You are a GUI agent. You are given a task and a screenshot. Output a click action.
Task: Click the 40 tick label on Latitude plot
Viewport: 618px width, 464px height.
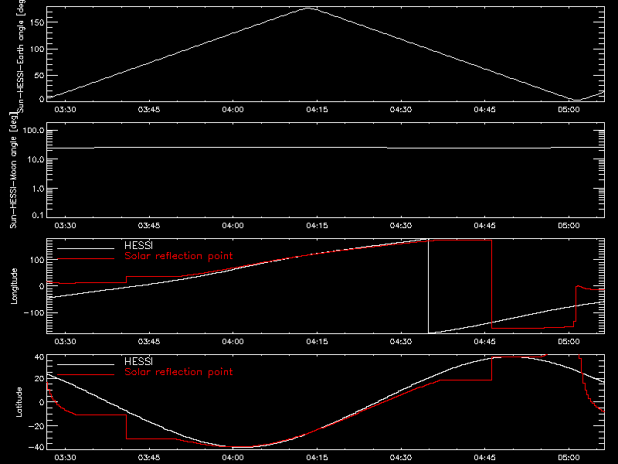pyautogui.click(x=39, y=357)
